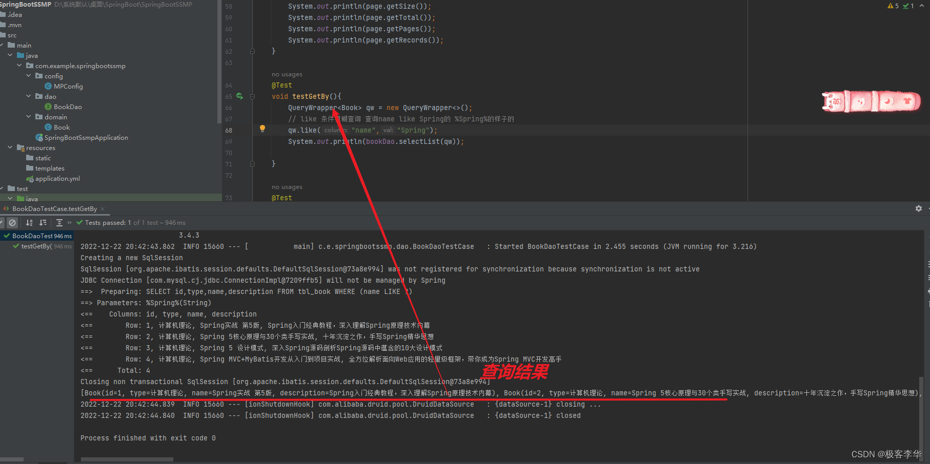Open the MPConfig class file
This screenshot has height=464, width=930.
click(x=64, y=87)
